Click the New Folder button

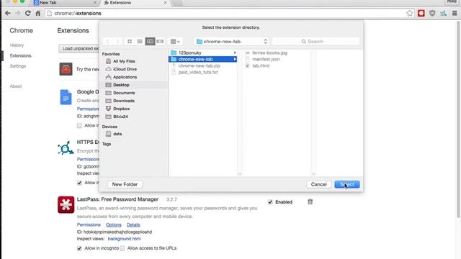coord(125,184)
